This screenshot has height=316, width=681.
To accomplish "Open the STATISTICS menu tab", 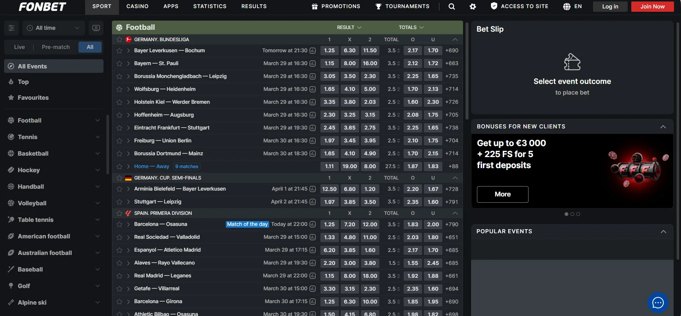I will (210, 6).
